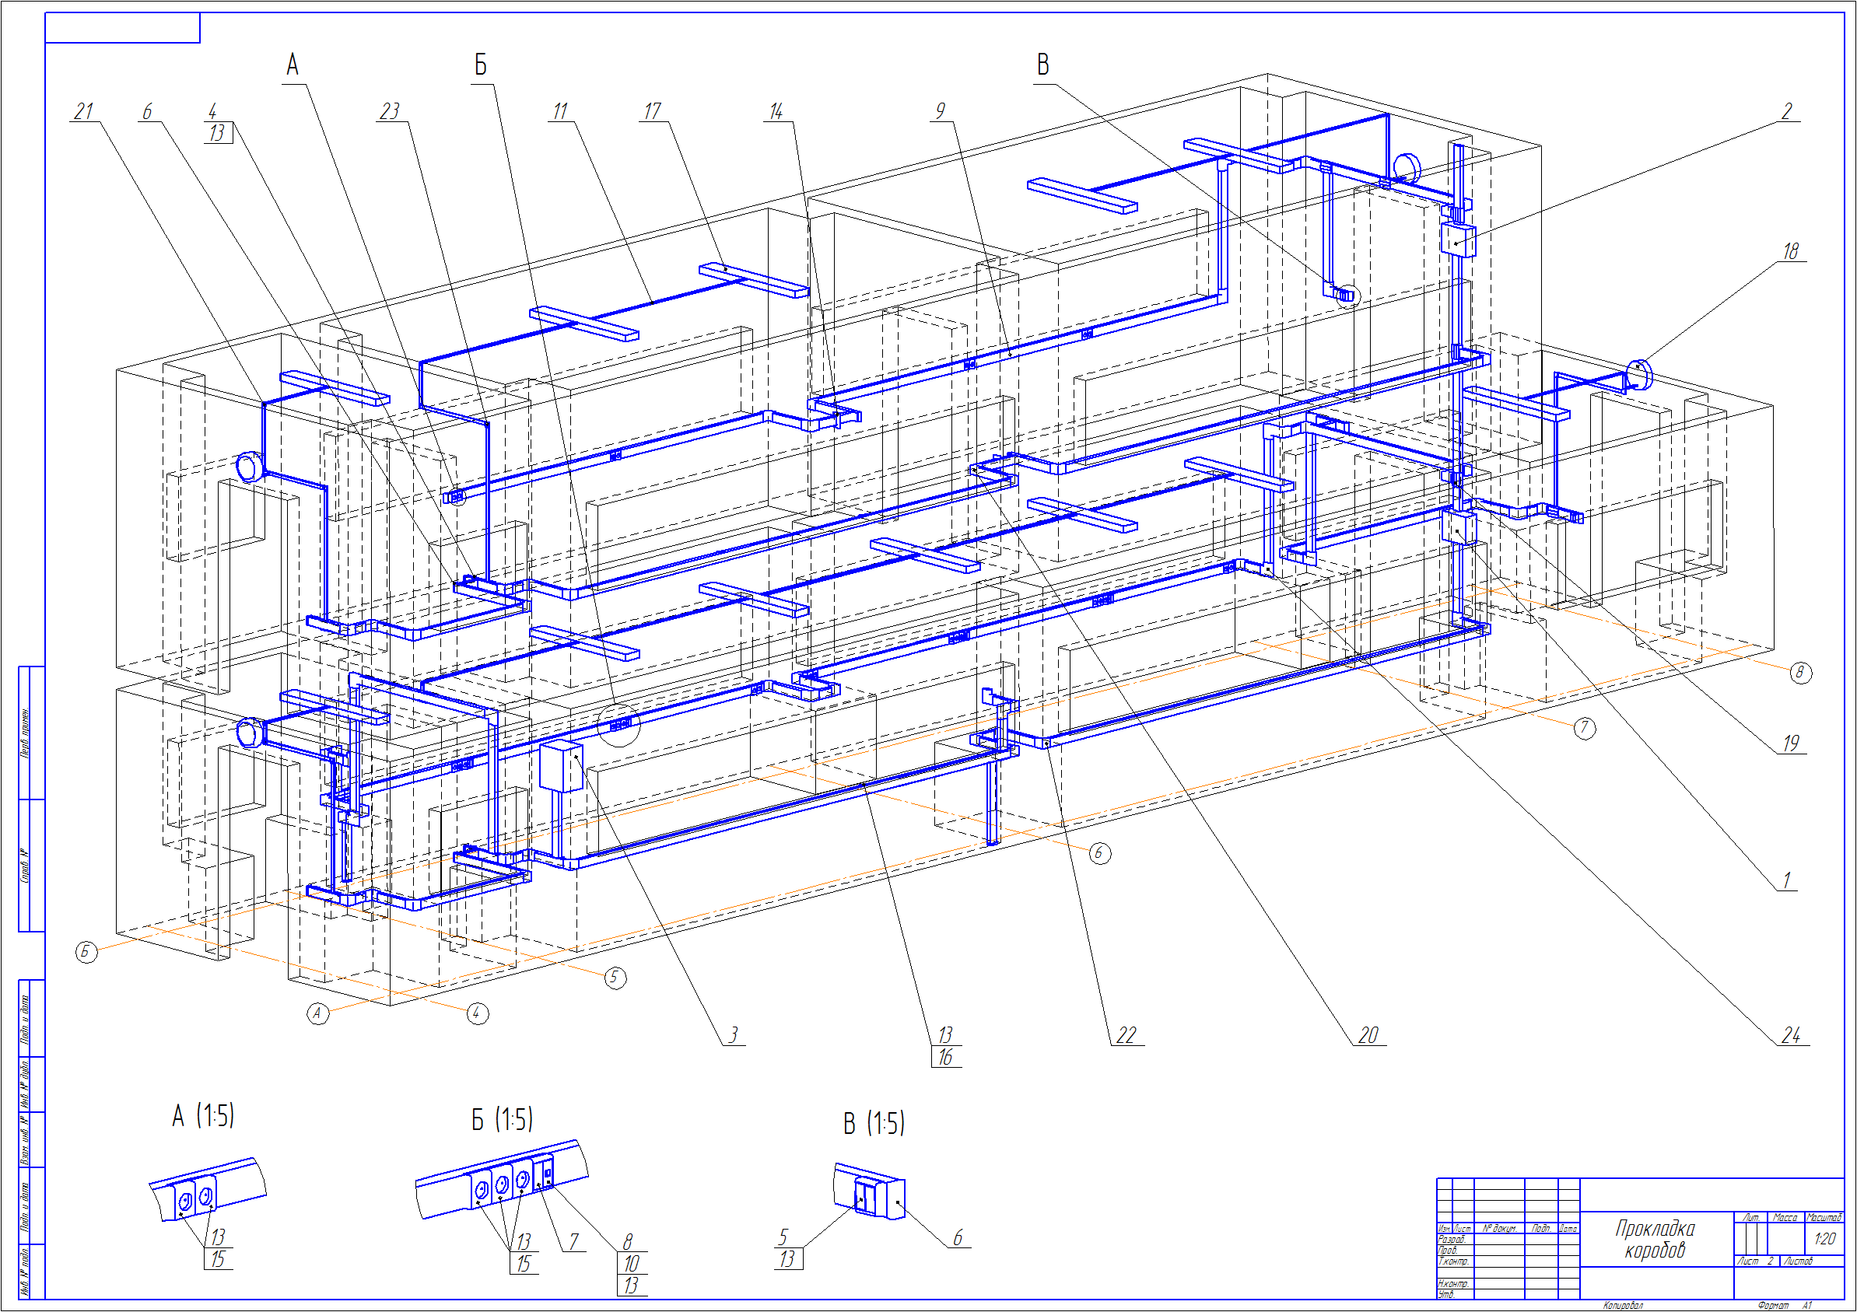Click leader callout number 17

pyautogui.click(x=652, y=110)
